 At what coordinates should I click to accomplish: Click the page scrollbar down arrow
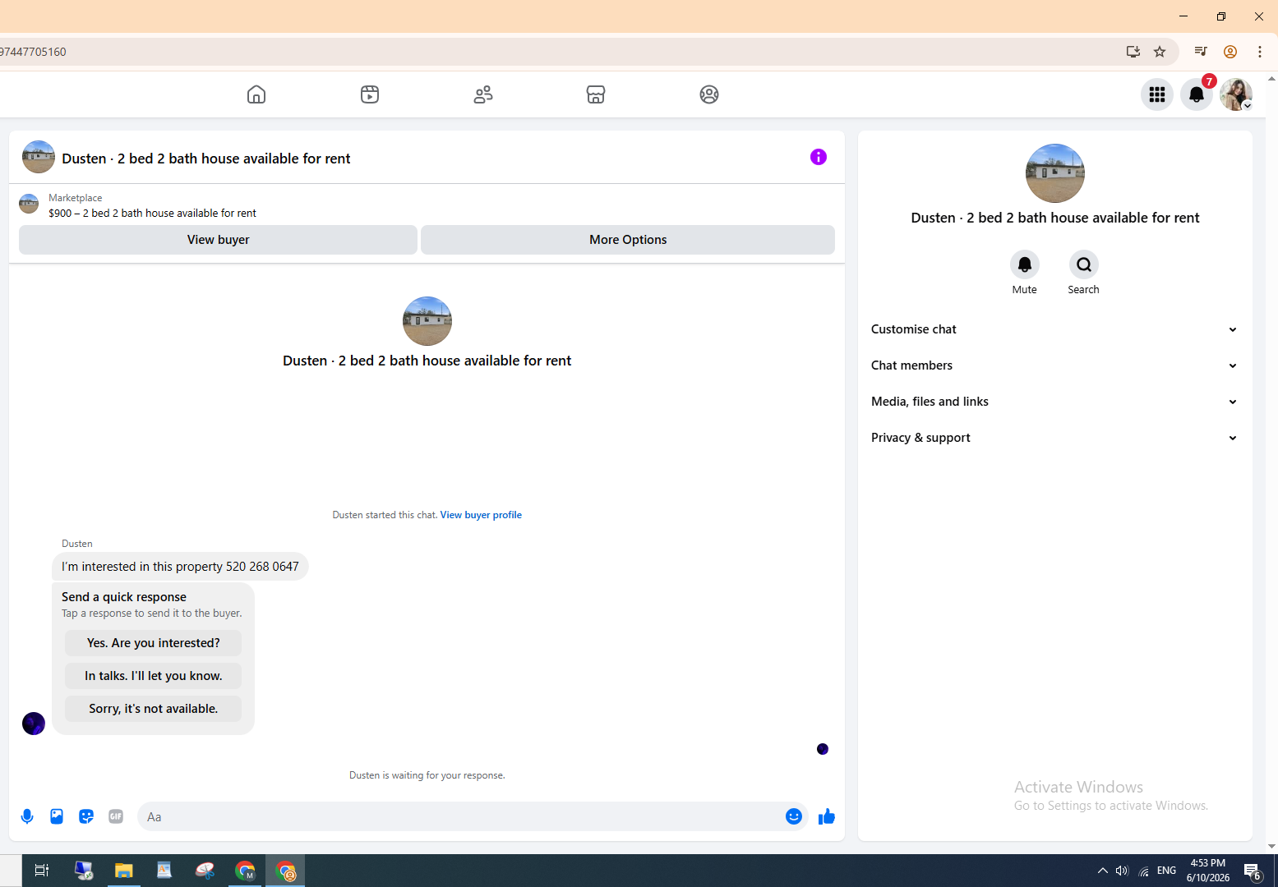1271,847
